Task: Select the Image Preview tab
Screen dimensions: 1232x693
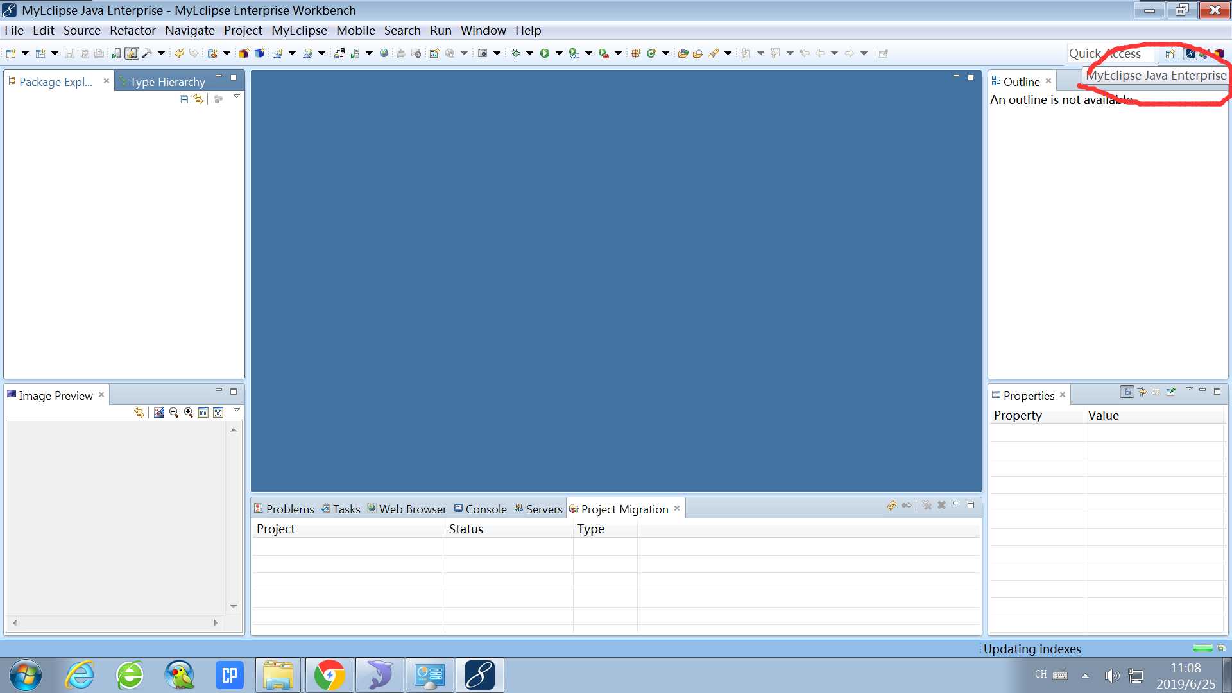Action: click(x=55, y=395)
